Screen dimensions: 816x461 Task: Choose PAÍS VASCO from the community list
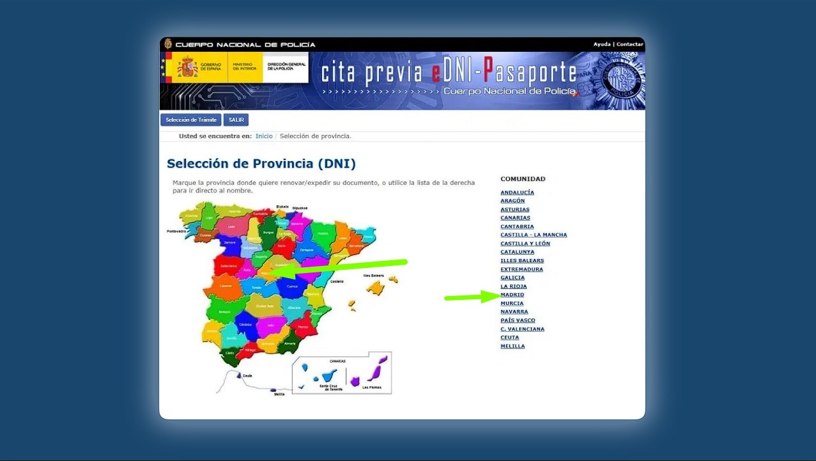pos(518,320)
